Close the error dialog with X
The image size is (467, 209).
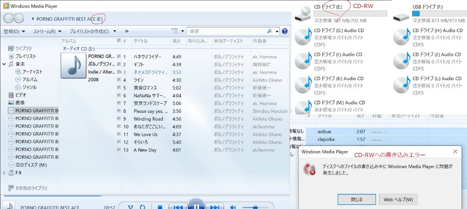point(455,151)
